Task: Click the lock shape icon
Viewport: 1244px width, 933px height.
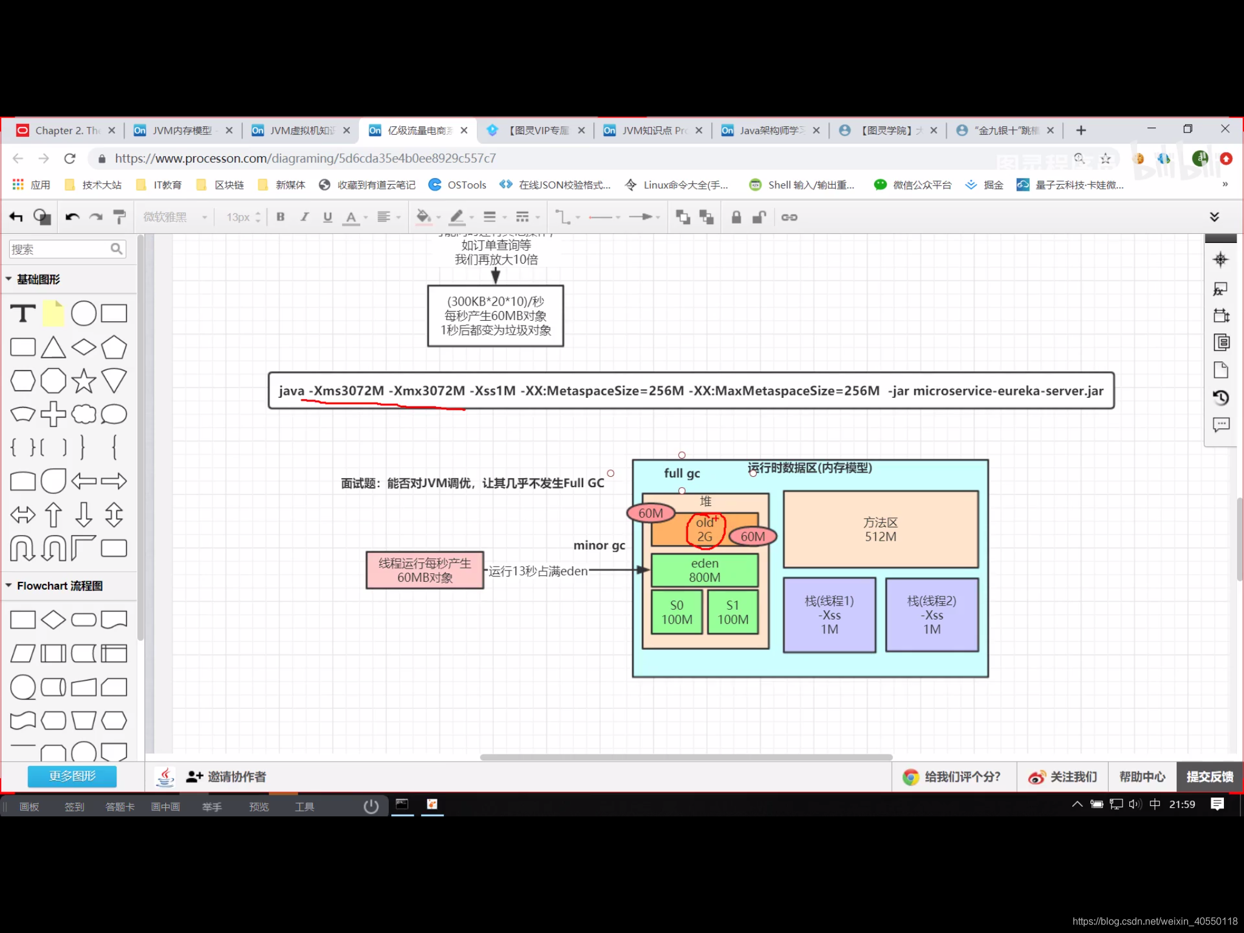Action: [736, 217]
